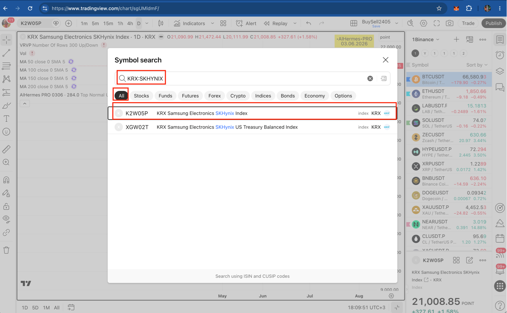This screenshot has height=313, width=507.
Task: Clear the symbol search text
Action: [x=370, y=78]
